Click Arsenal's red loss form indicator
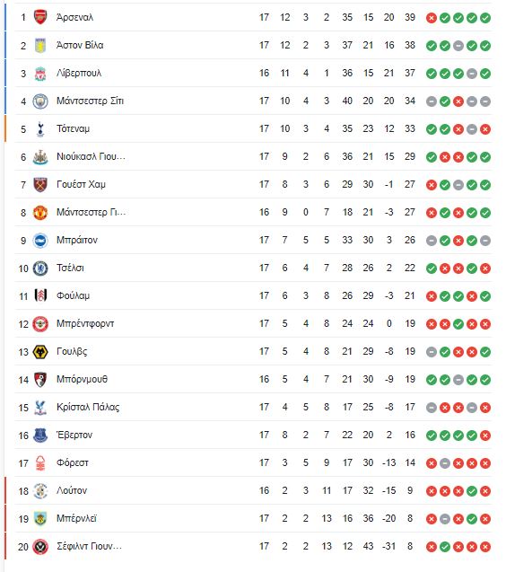506x572 pixels. (x=432, y=18)
